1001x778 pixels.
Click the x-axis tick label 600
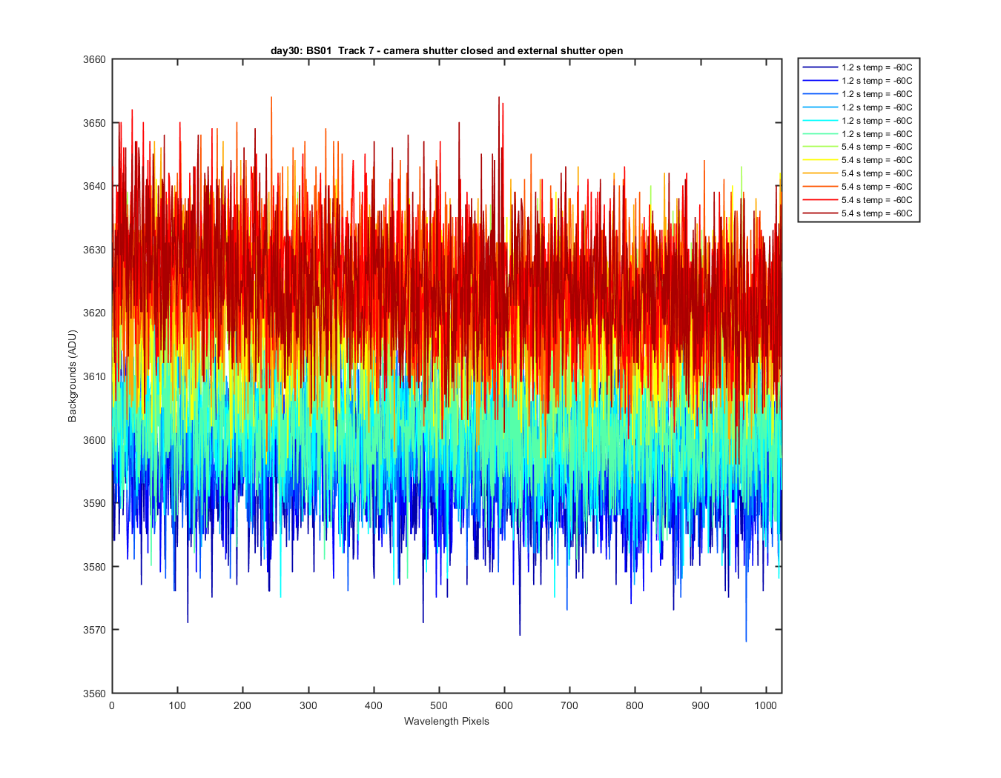click(x=504, y=705)
